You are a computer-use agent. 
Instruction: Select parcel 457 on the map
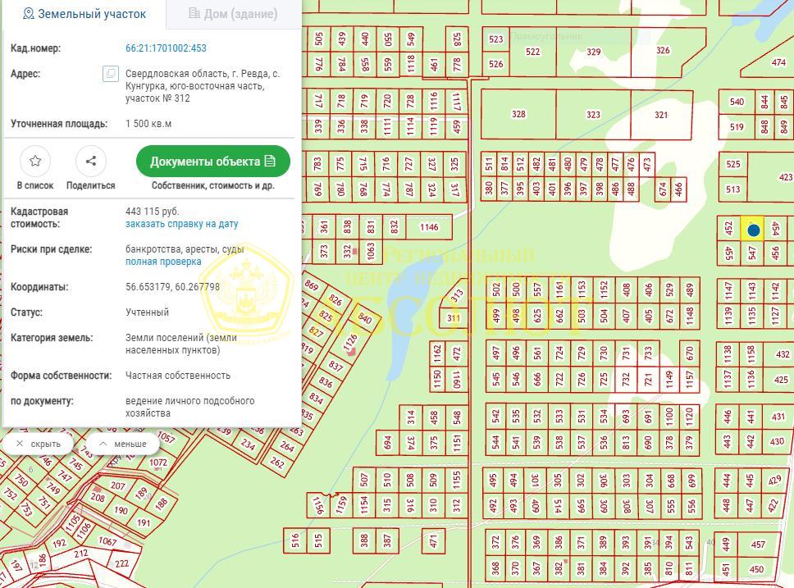pos(758,545)
